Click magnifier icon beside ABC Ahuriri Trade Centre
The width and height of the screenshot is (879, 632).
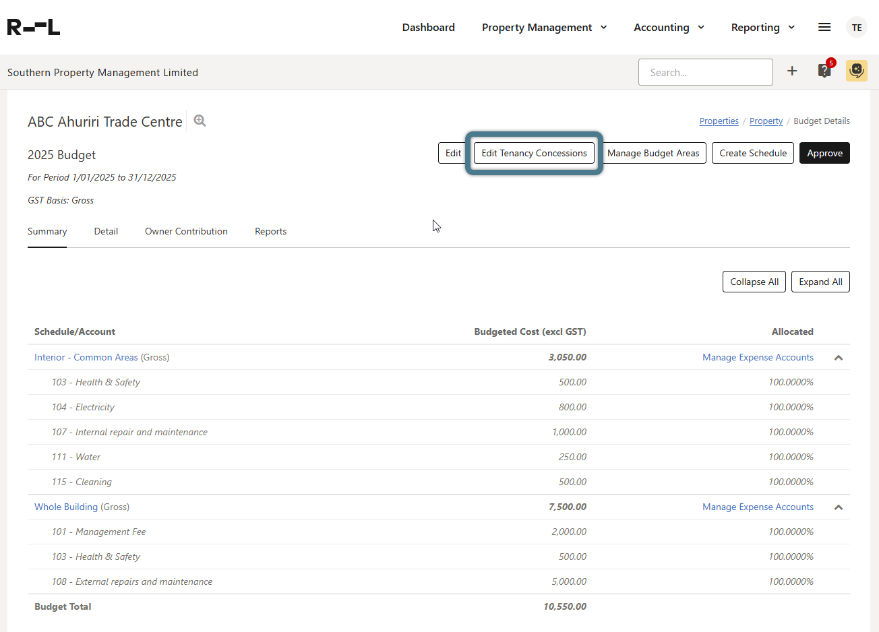click(200, 121)
